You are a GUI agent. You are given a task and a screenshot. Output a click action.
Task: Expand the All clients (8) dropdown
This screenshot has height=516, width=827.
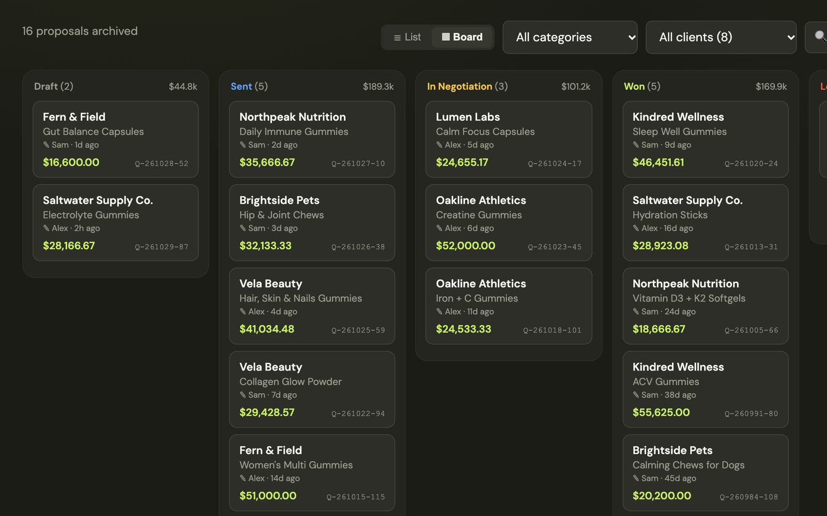721,37
